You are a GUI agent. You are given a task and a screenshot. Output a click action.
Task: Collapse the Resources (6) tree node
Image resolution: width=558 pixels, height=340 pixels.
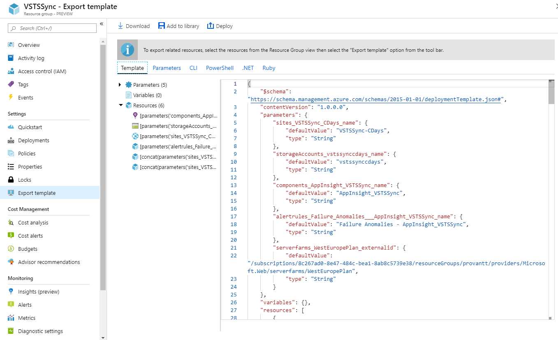coord(121,105)
